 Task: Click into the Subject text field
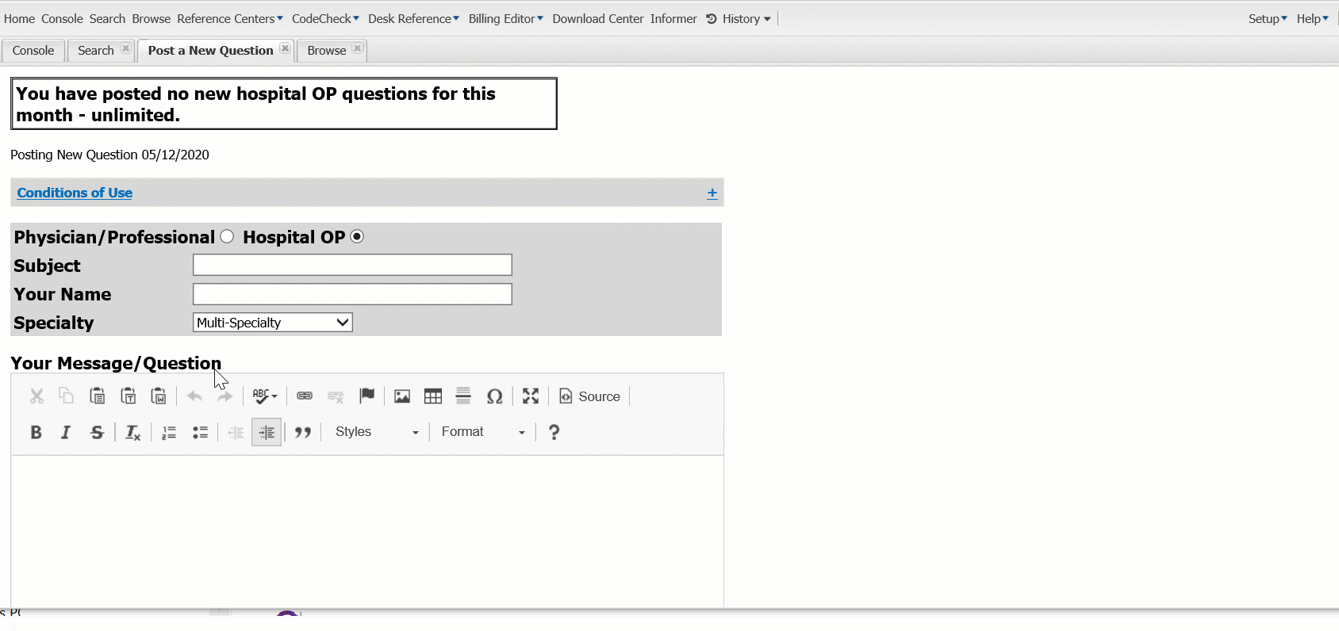coord(352,265)
